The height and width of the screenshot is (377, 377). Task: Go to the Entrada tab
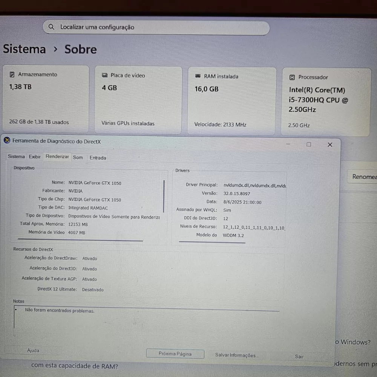point(98,158)
